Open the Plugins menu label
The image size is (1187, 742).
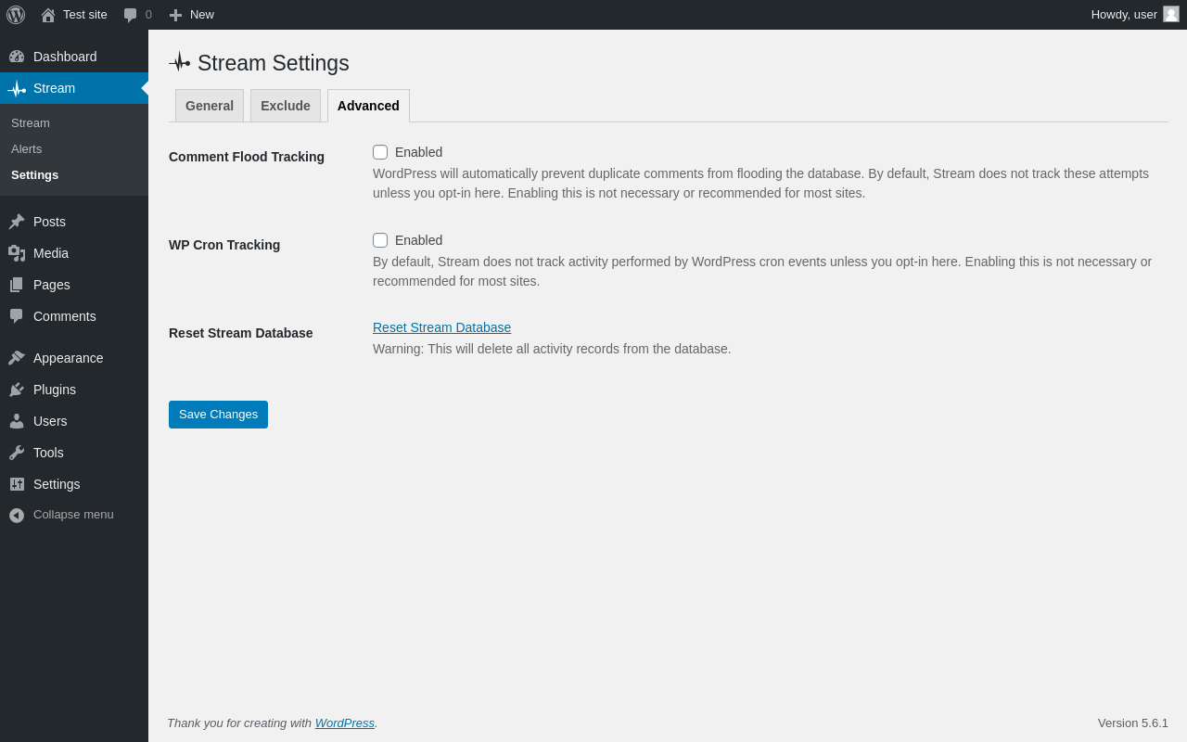(x=55, y=390)
